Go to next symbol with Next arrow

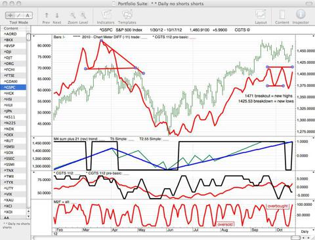[x=57, y=15]
